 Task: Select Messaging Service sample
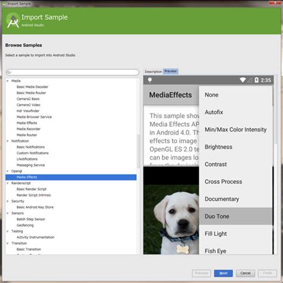tap(31, 165)
